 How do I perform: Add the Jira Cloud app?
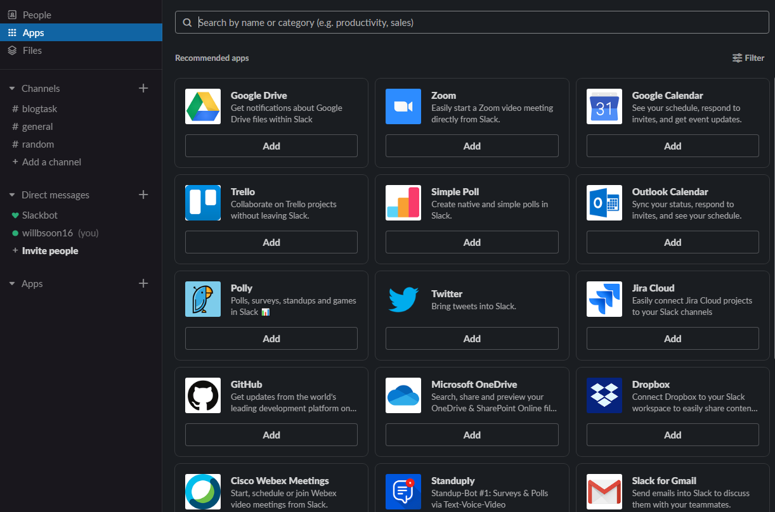(x=673, y=338)
